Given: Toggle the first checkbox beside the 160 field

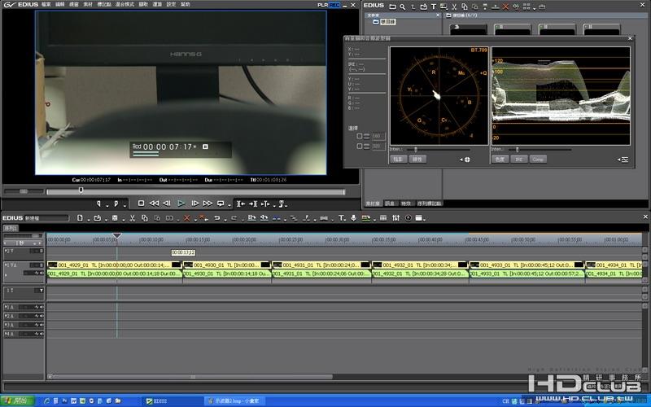Looking at the screenshot, I should click(x=360, y=136).
